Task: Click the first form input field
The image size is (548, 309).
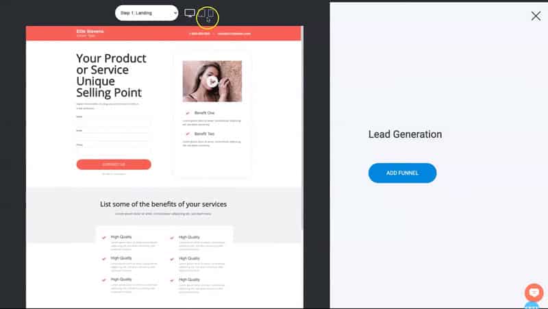Action: pos(114,123)
